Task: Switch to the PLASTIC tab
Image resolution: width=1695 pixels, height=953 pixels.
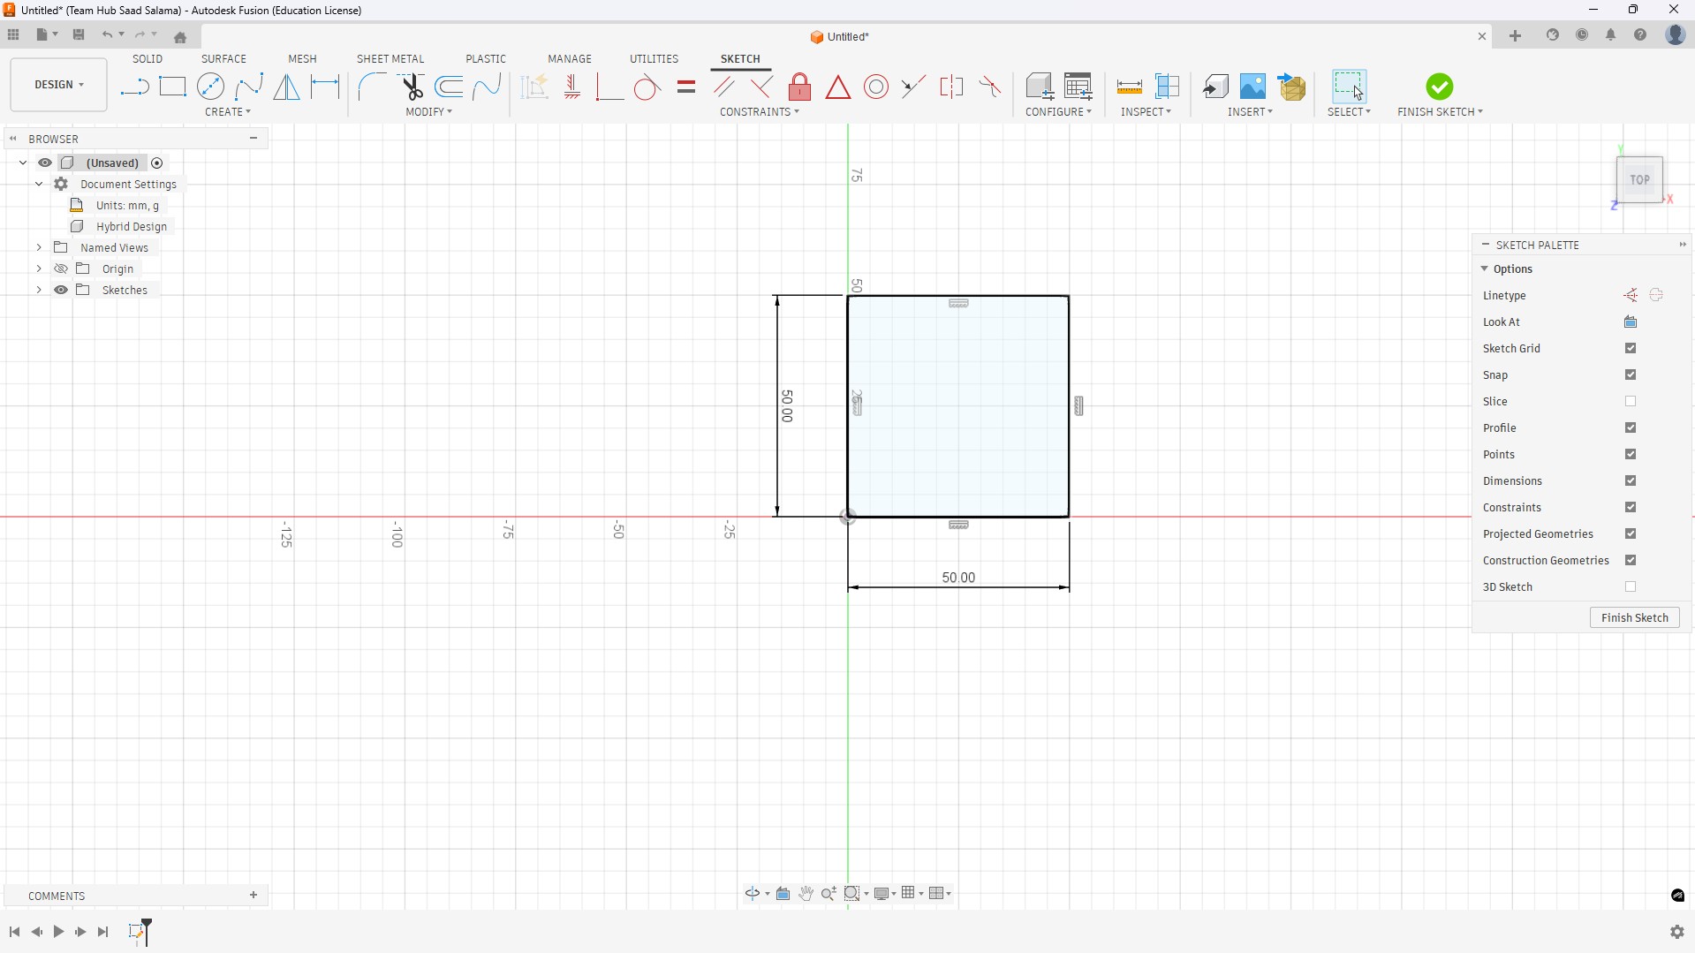Action: click(x=486, y=59)
